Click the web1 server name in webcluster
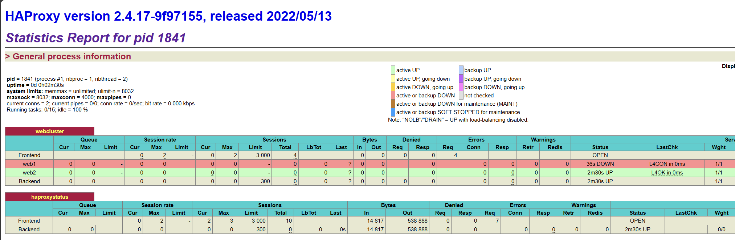The height and width of the screenshot is (240, 735). [x=29, y=164]
